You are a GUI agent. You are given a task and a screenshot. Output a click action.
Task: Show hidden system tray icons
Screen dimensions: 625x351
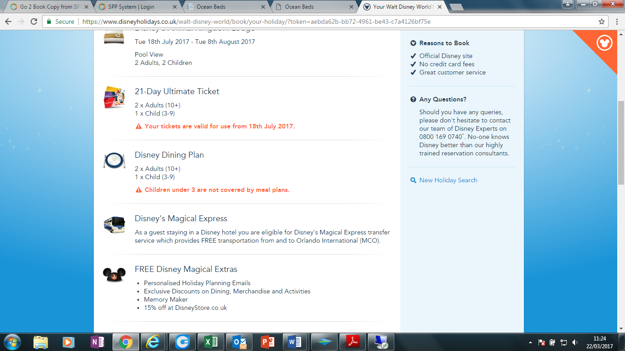pos(530,342)
